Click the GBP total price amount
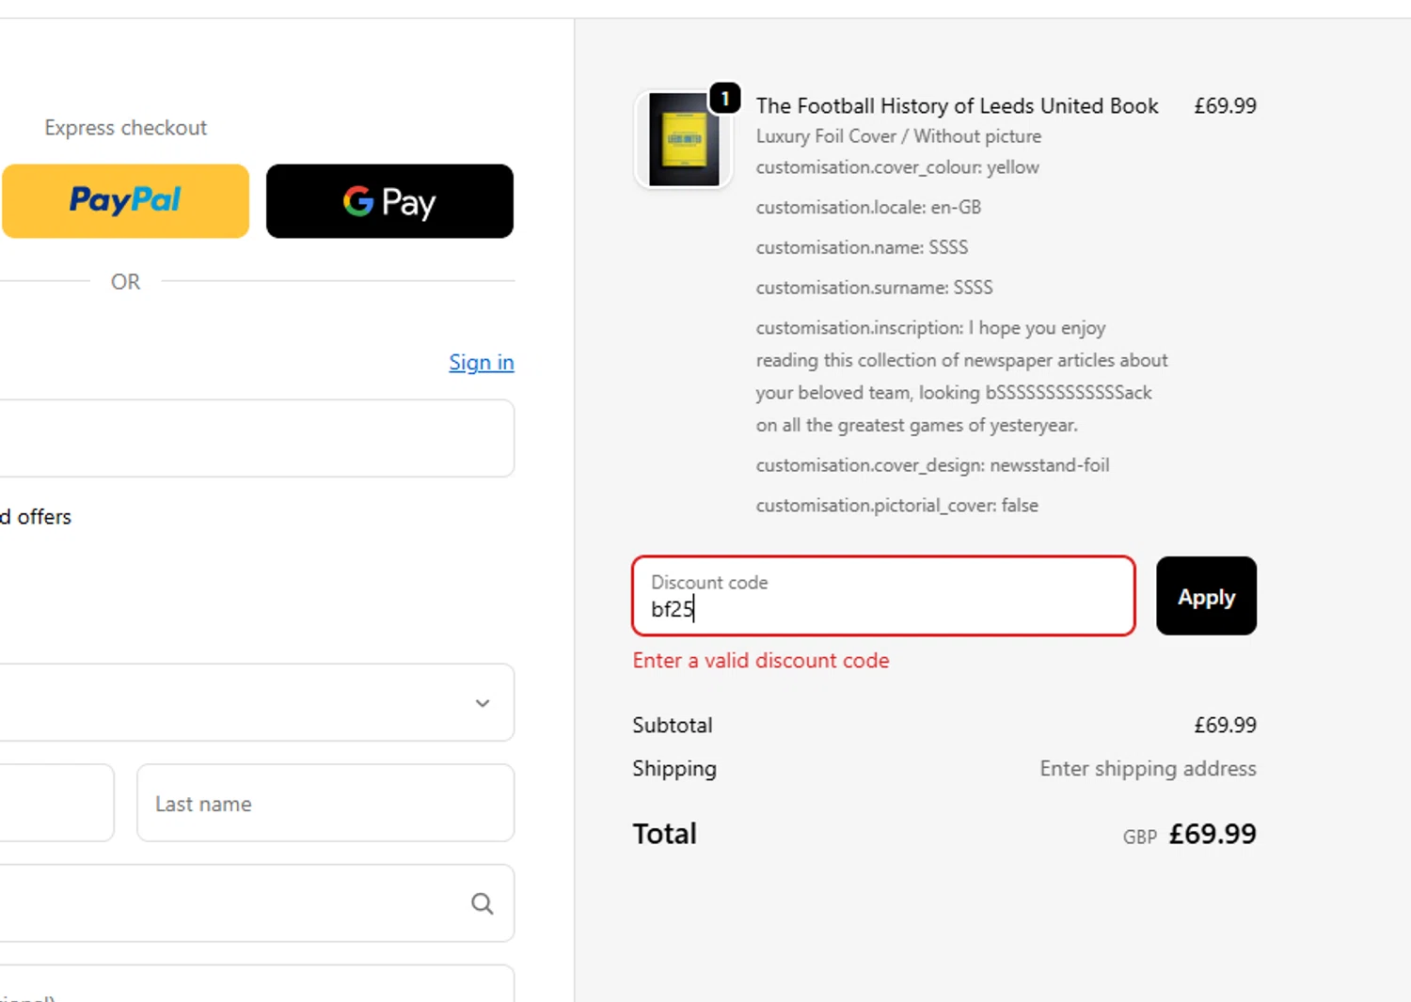Image resolution: width=1411 pixels, height=1002 pixels. tap(1212, 834)
